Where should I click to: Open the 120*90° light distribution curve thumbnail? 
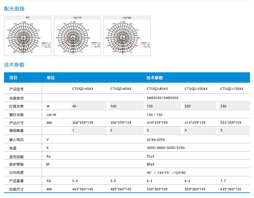click(127, 36)
